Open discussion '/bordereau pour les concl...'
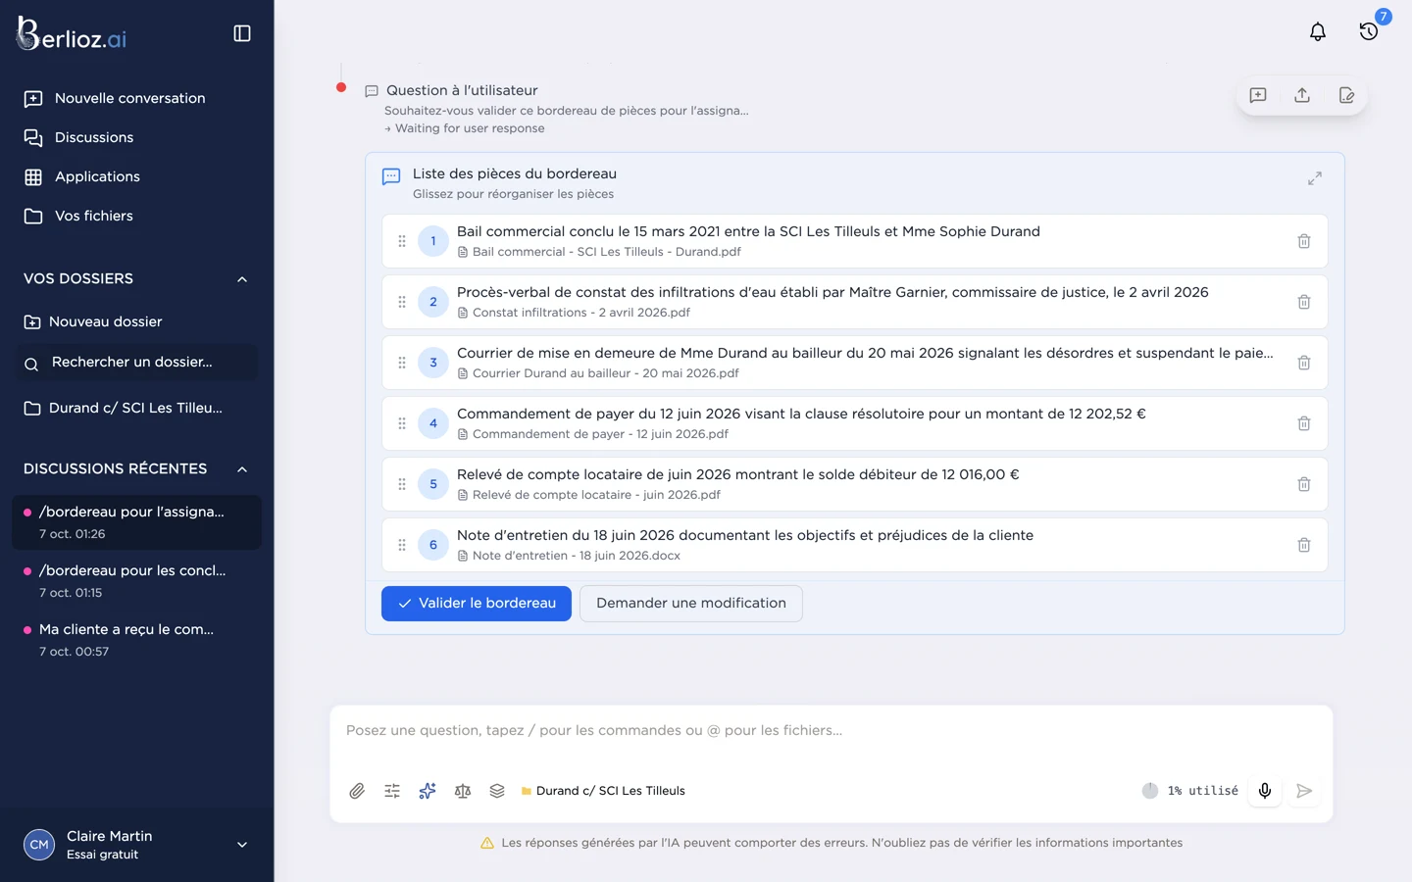This screenshot has height=882, width=1412. 137,581
